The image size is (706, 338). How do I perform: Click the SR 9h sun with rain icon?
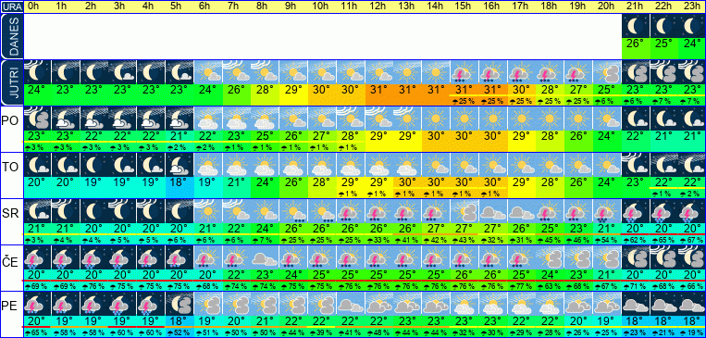[x=293, y=210]
